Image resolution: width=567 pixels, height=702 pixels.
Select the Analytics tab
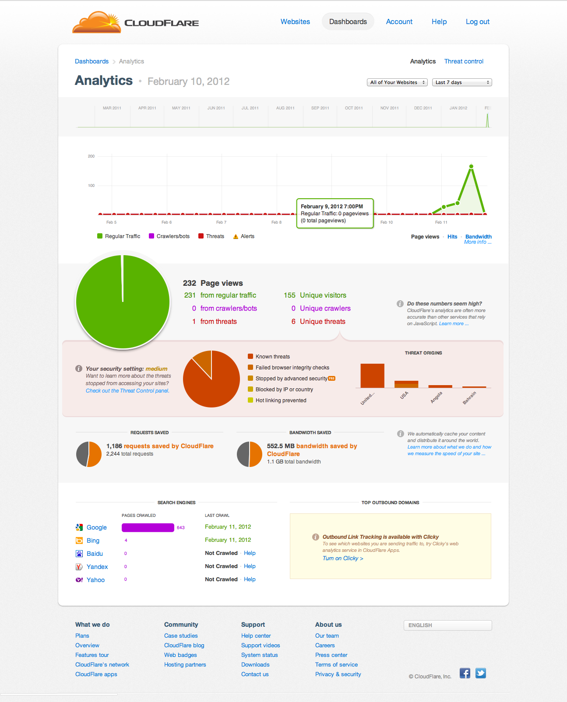pyautogui.click(x=423, y=61)
